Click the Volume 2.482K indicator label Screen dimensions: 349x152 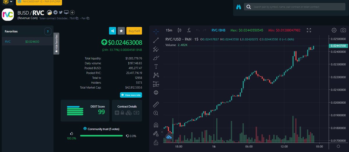[x=177, y=45]
